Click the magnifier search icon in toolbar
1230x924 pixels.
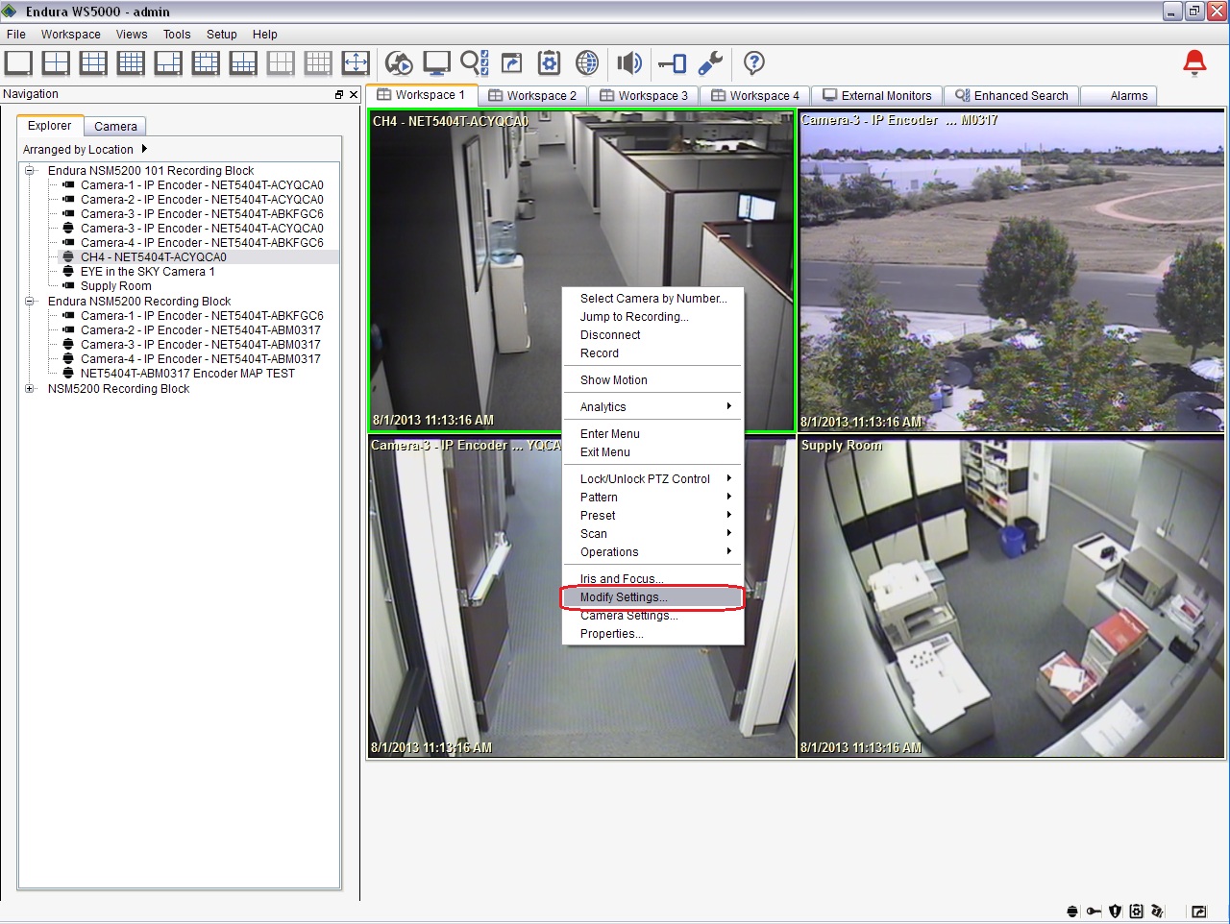tap(474, 63)
